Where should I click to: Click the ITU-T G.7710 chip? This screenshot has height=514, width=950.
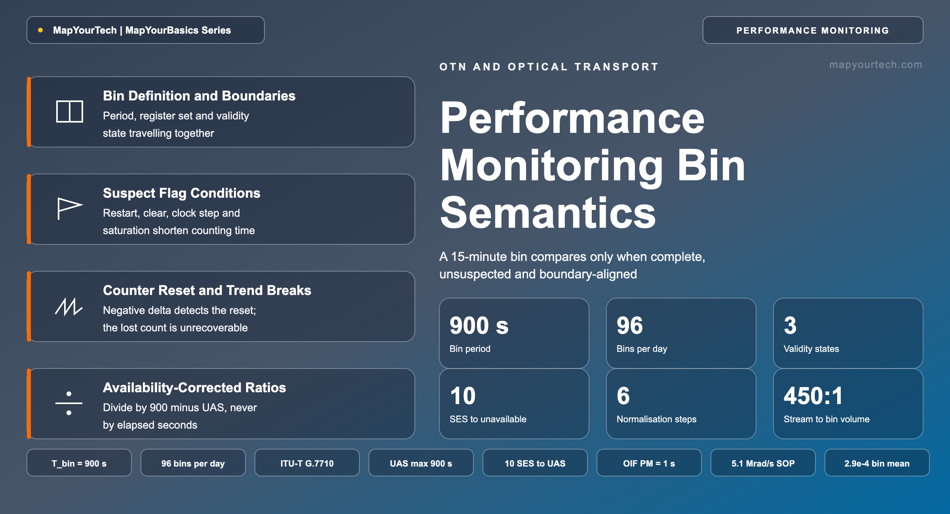pos(307,463)
